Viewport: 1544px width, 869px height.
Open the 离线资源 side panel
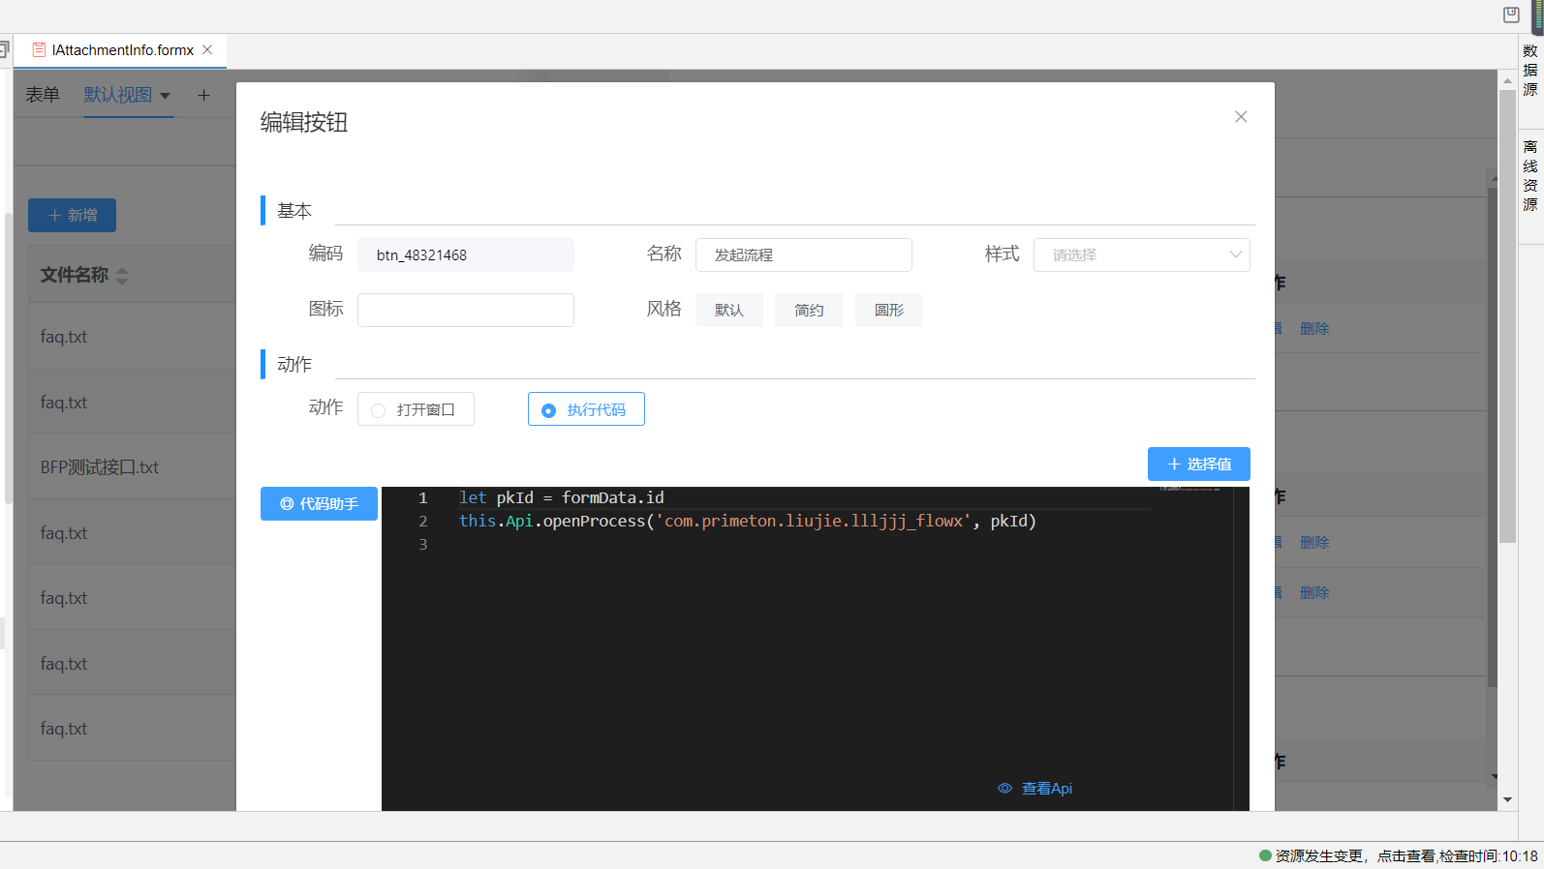point(1530,176)
